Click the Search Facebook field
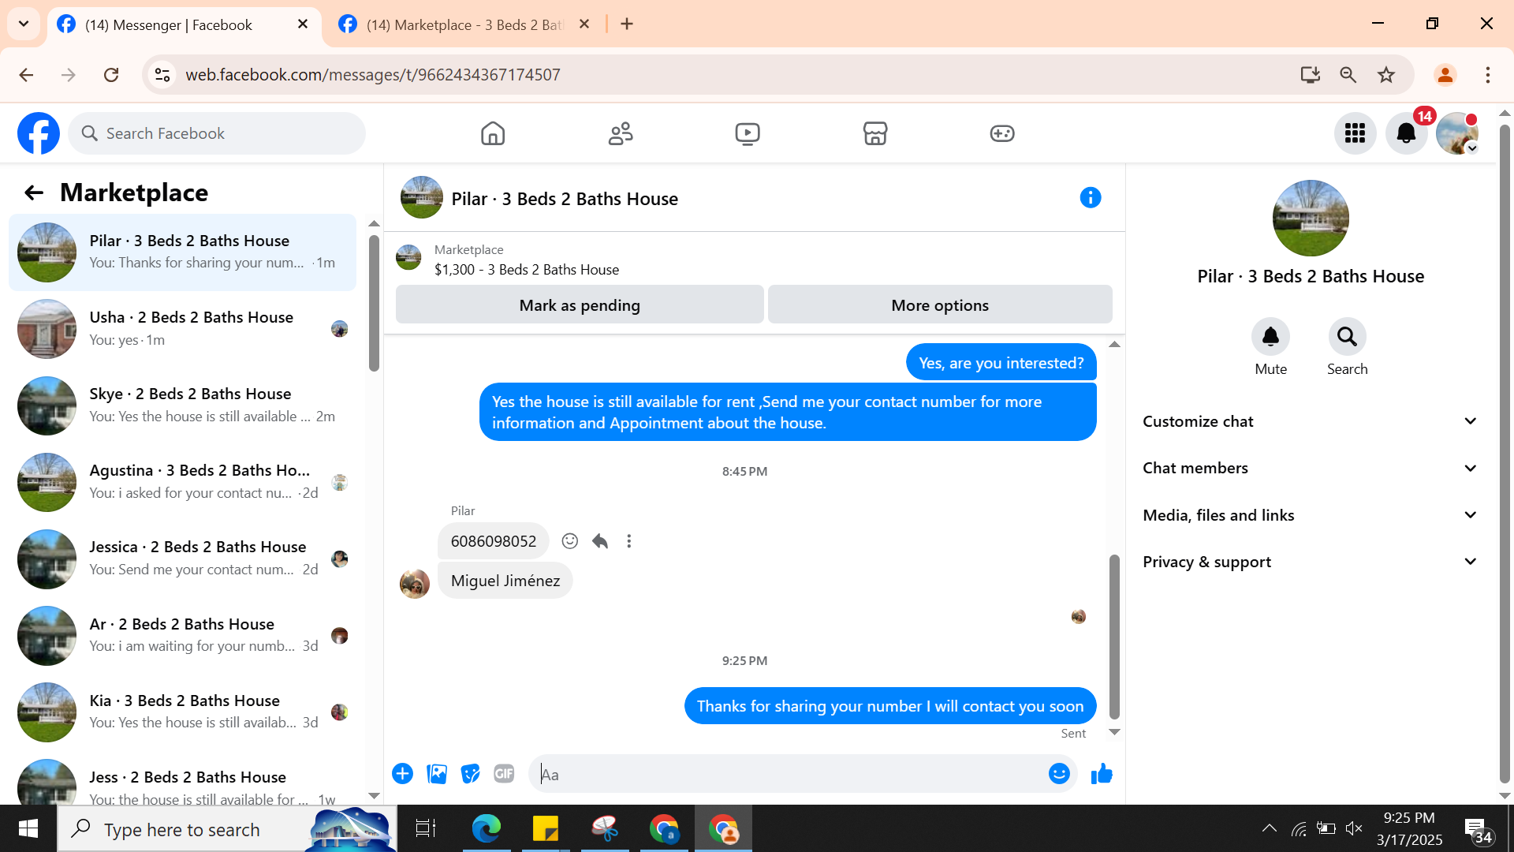Viewport: 1514px width, 852px height. click(217, 133)
